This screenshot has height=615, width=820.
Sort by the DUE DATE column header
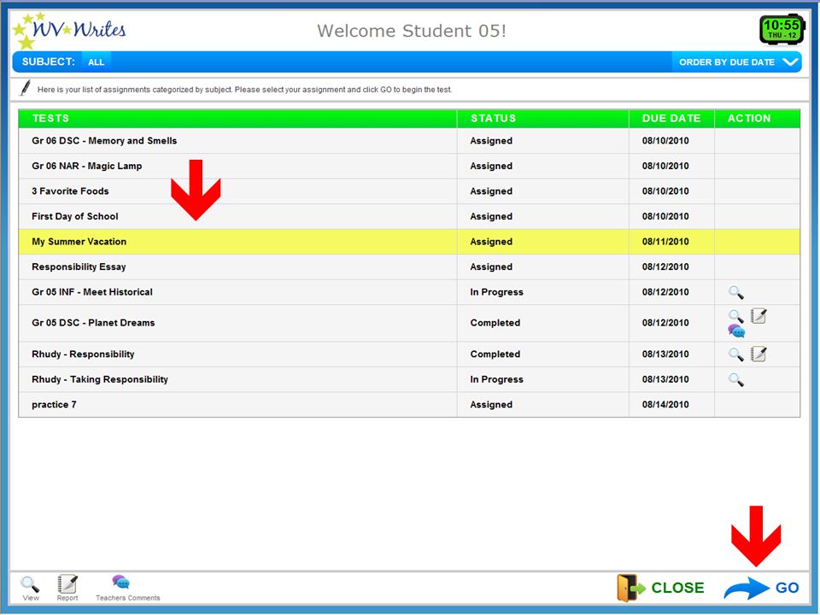point(671,118)
